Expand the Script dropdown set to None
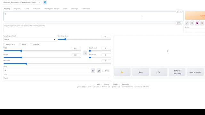205x115 pixels. 57,78
